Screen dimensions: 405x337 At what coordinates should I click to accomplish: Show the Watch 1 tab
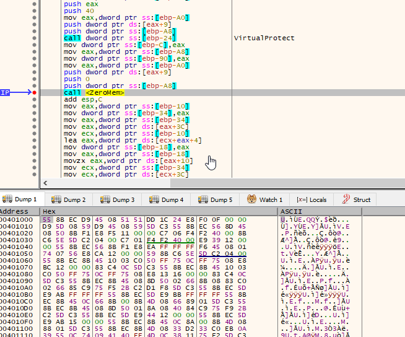[x=264, y=199]
